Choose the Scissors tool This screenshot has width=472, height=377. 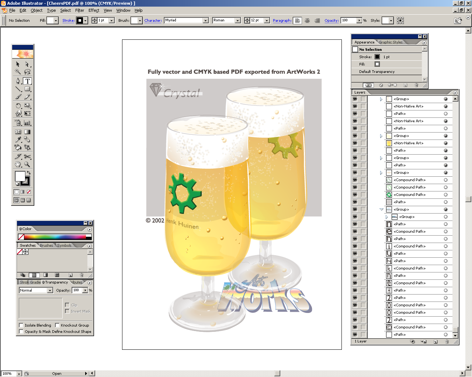pos(27,156)
